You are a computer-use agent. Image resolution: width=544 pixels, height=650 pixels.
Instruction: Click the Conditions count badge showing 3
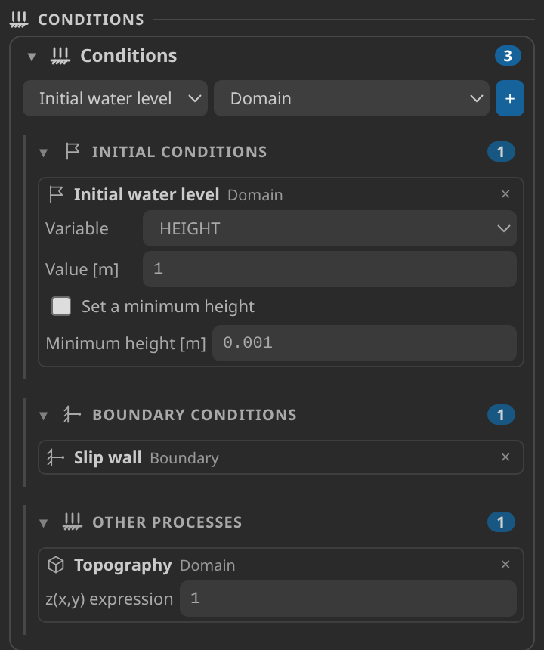[508, 55]
